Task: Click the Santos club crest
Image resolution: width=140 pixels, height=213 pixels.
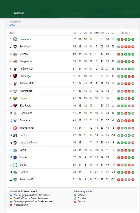Action: (15, 135)
